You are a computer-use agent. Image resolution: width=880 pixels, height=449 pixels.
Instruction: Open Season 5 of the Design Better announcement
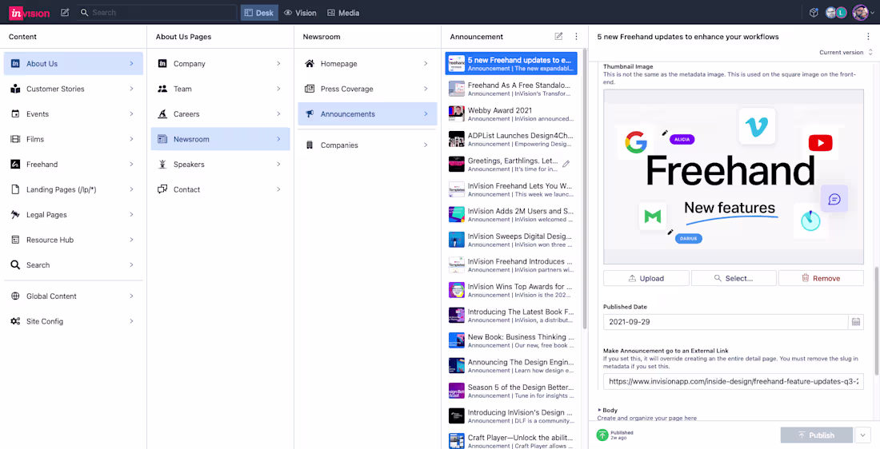(512, 391)
